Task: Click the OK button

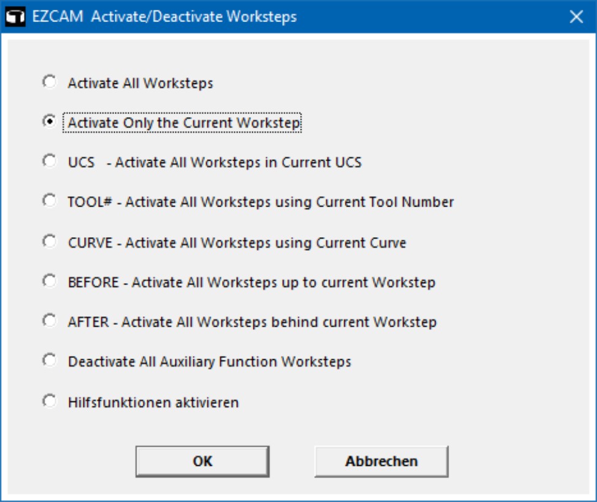Action: point(202,462)
